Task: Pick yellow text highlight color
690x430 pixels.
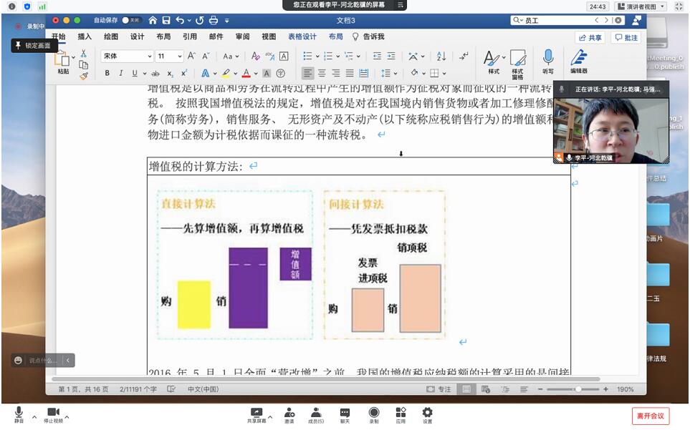Action: tap(226, 74)
